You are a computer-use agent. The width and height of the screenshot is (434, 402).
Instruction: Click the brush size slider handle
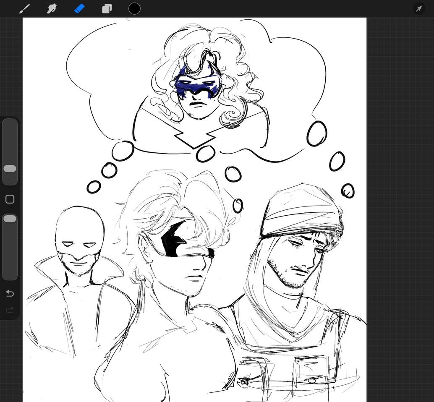point(10,169)
